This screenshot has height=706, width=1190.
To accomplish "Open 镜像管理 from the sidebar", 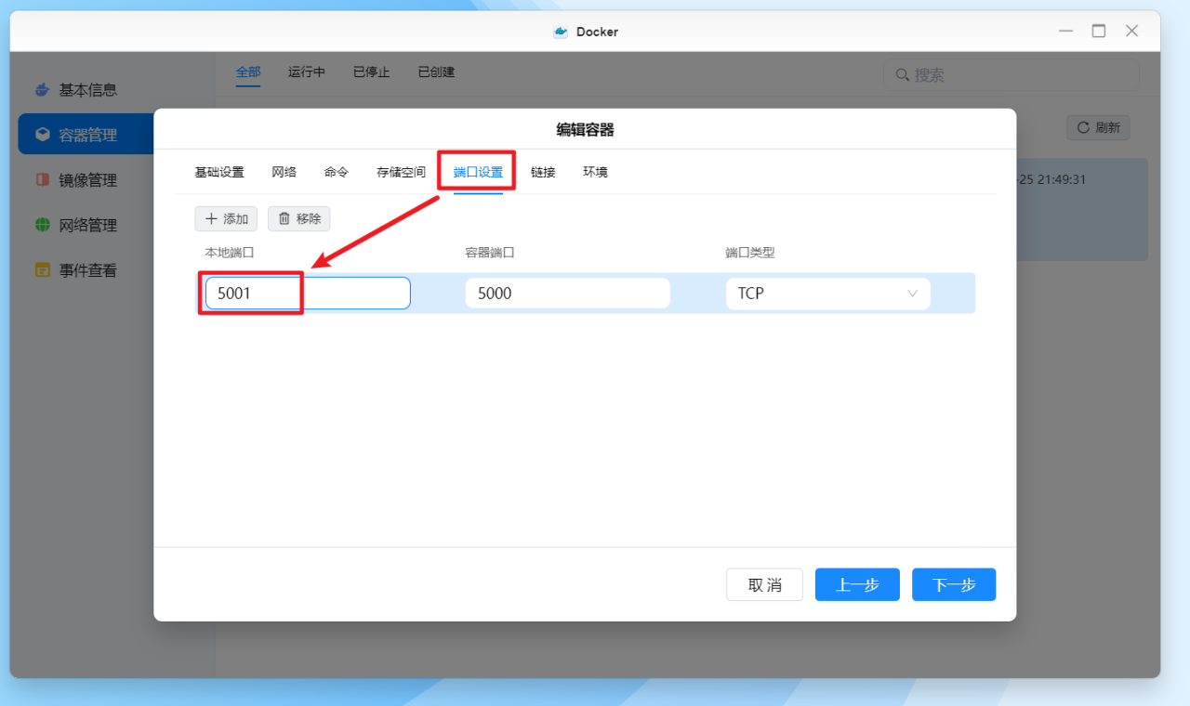I will (x=90, y=179).
